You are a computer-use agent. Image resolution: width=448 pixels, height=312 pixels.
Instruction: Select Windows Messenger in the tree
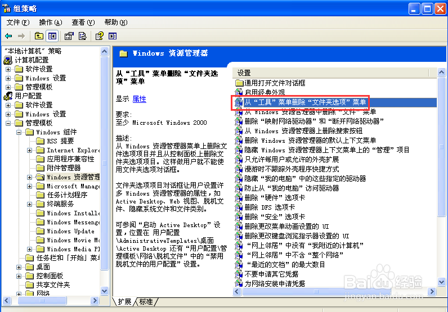point(73,222)
